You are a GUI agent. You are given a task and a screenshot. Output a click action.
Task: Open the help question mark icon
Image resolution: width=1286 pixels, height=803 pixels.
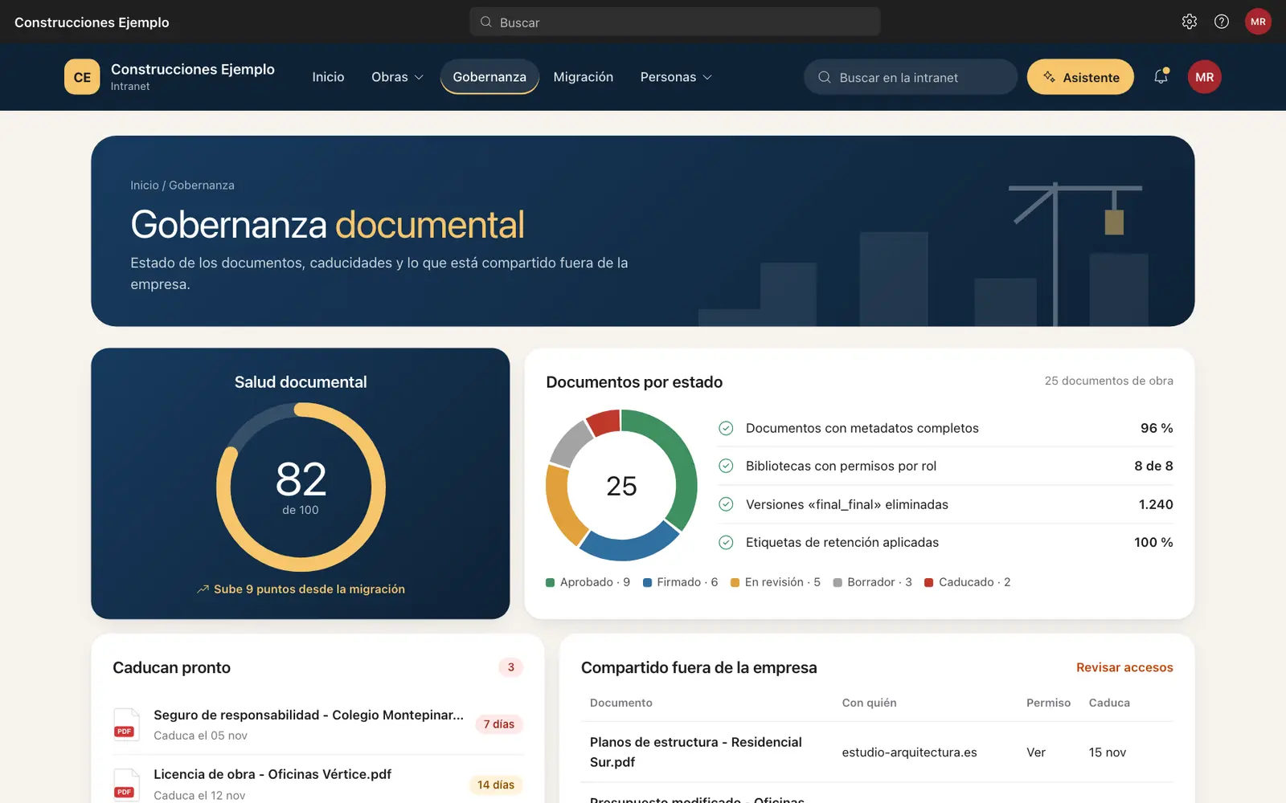[1222, 22]
